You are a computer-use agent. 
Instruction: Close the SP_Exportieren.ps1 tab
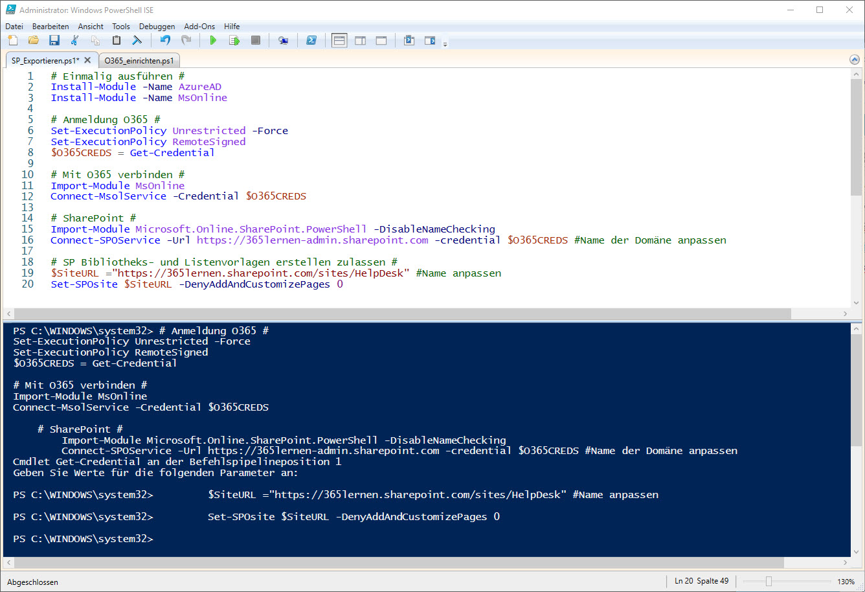(87, 60)
